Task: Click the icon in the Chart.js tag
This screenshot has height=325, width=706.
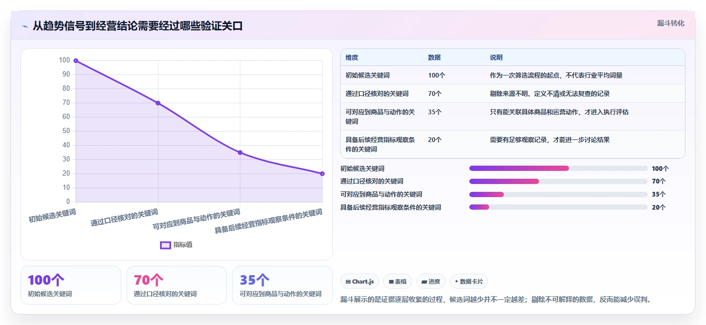Action: 348,281
